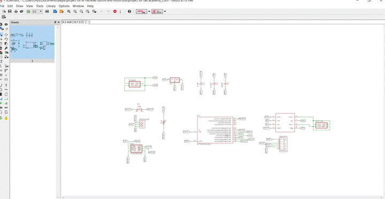This screenshot has width=385, height=199.
Task: Print the schematic using the printer icon
Action: point(16,11)
